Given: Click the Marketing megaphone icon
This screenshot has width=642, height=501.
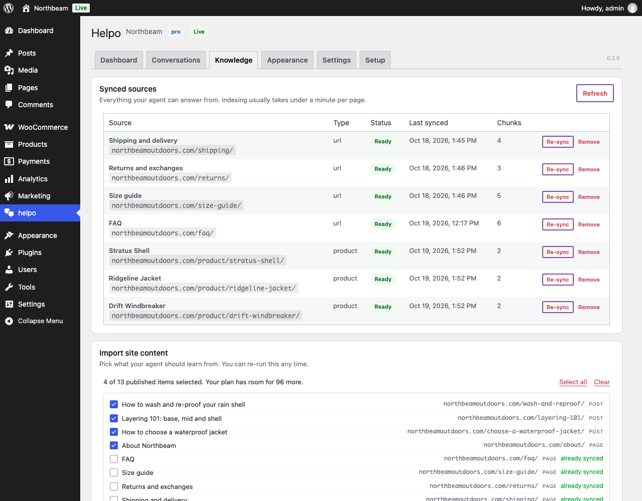Looking at the screenshot, I should pyautogui.click(x=9, y=196).
